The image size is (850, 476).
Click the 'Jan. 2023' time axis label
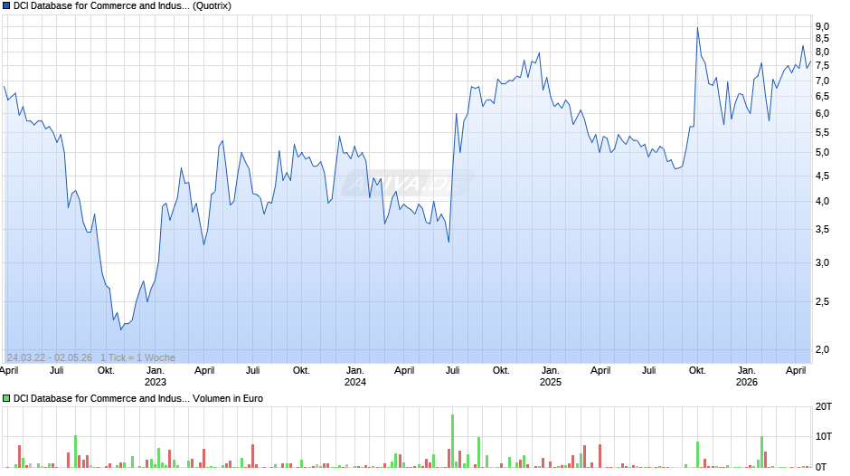pos(156,376)
